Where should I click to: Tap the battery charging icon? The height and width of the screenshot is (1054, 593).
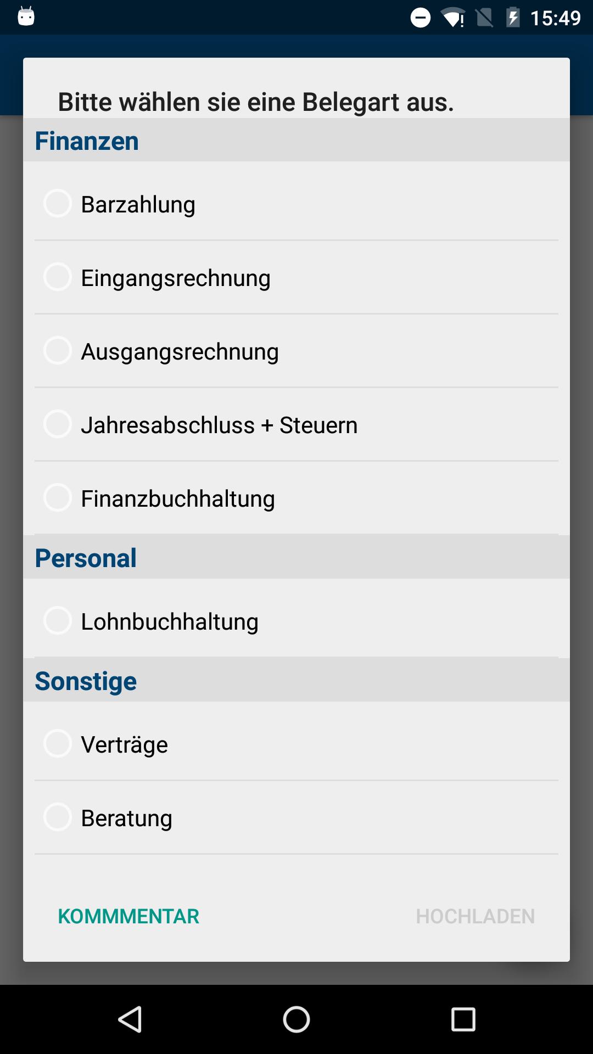pos(513,18)
